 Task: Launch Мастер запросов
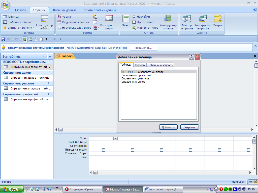[187, 22]
